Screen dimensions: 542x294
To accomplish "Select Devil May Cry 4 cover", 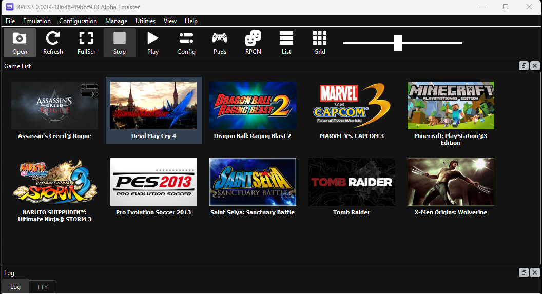I will click(153, 105).
